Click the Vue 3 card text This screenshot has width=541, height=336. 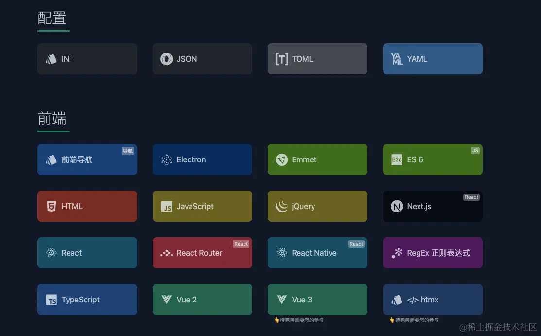[302, 300]
